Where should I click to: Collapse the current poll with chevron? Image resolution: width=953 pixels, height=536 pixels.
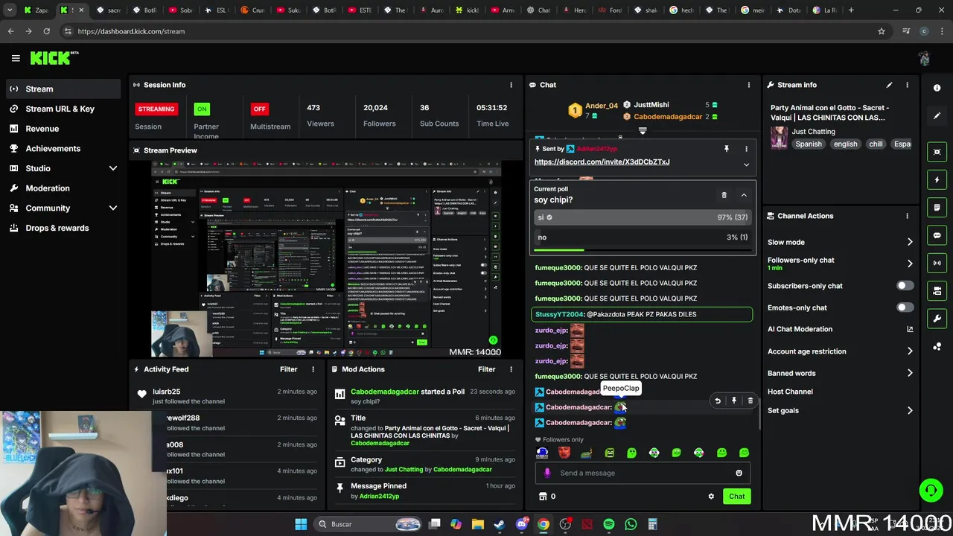[x=744, y=195]
